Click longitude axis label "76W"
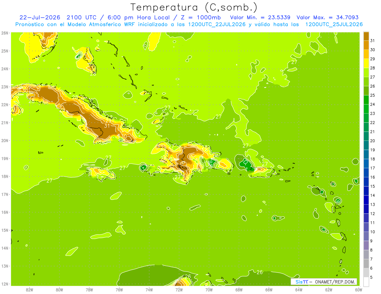The height and width of the screenshot is (294, 381). pyautogui.click(x=119, y=290)
